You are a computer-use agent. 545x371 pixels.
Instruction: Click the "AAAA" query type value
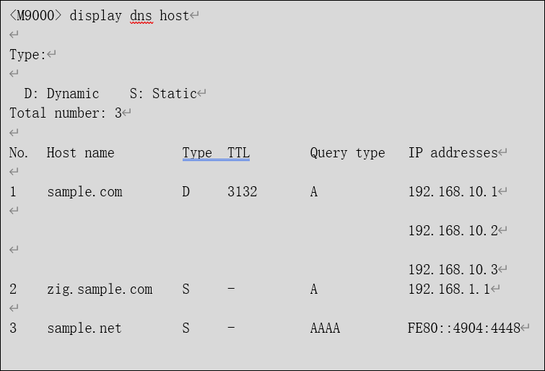325,328
